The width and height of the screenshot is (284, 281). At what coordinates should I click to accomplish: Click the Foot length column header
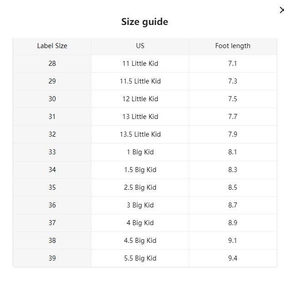[x=233, y=46]
